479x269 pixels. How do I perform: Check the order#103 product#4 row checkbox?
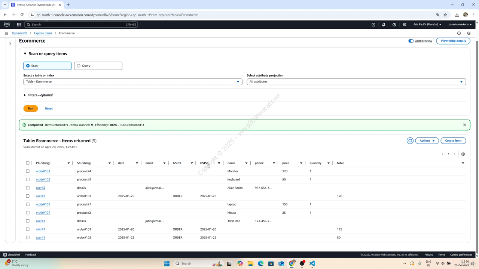[28, 171]
